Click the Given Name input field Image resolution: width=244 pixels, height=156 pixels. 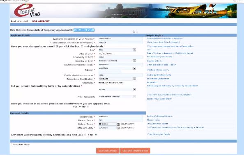(x=121, y=43)
